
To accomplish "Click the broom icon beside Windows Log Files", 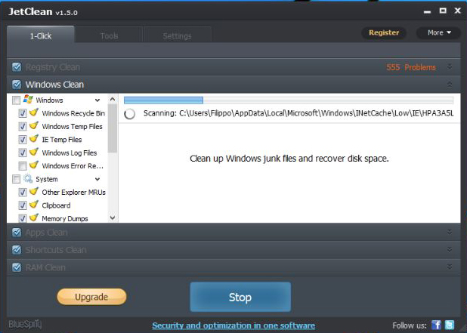I will 34,152.
